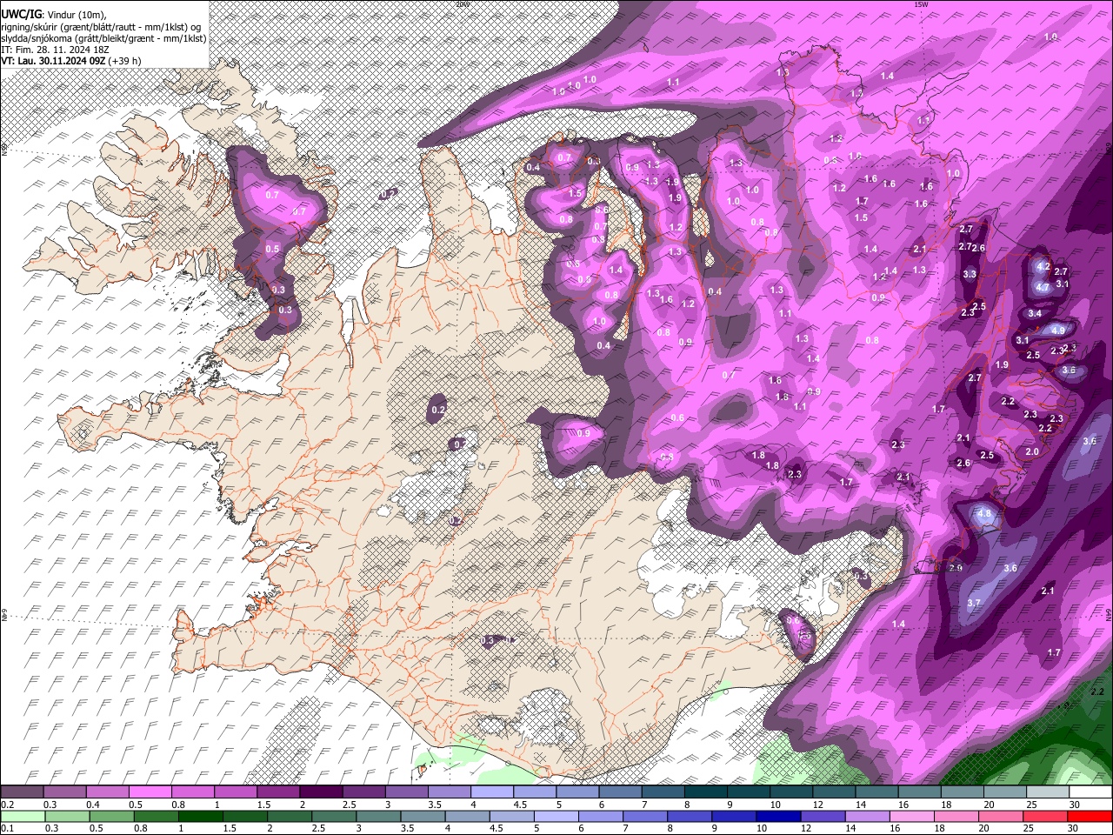Click the 2.9 precipitation value on map

pos(956,568)
